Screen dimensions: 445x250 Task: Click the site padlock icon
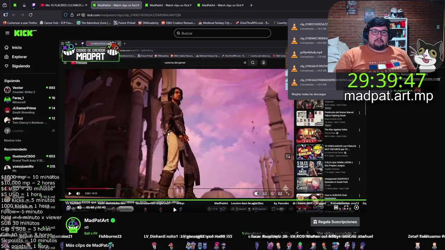coord(72,15)
